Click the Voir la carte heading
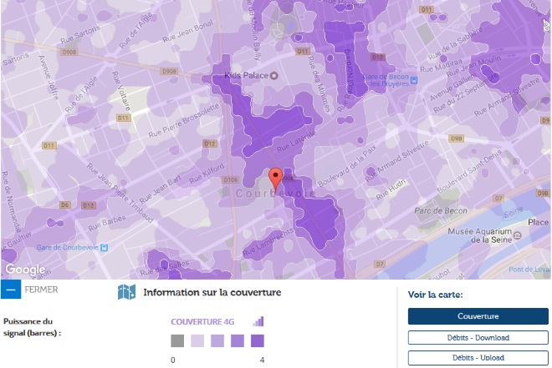 (x=436, y=295)
